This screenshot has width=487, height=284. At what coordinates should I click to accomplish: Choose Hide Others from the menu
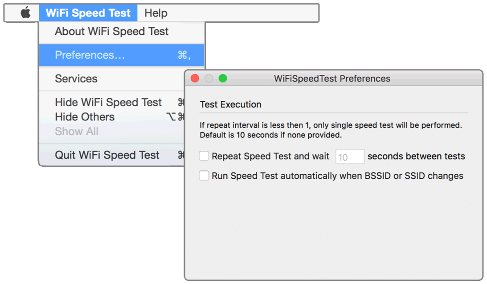click(85, 117)
